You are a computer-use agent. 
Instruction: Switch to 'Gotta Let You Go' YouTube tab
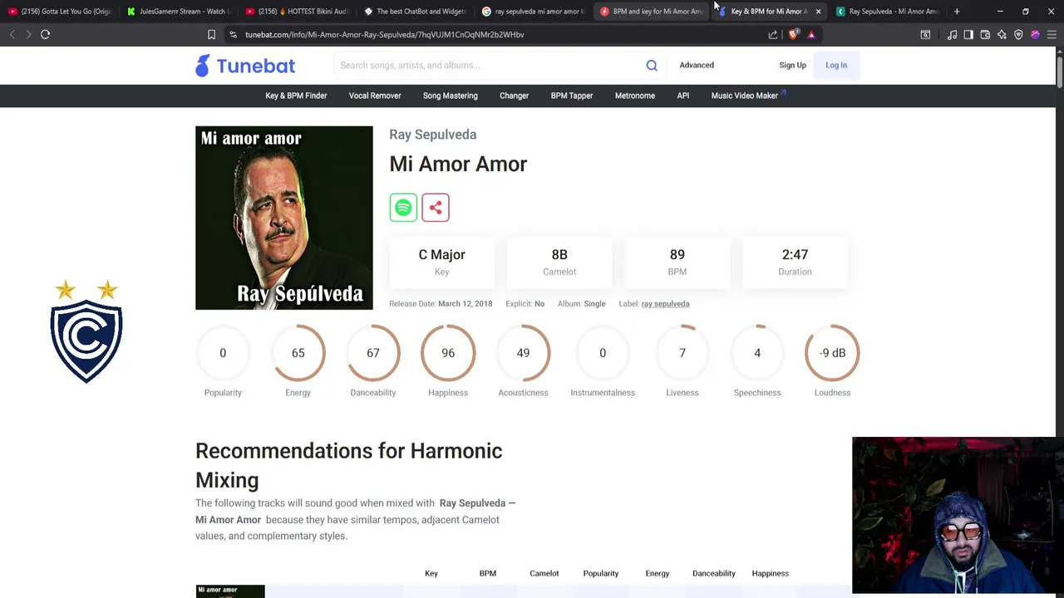pos(60,12)
